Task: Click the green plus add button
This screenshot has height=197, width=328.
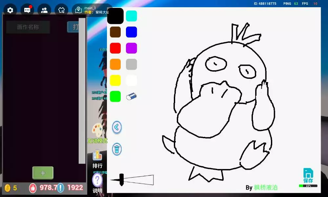Action: [43, 173]
